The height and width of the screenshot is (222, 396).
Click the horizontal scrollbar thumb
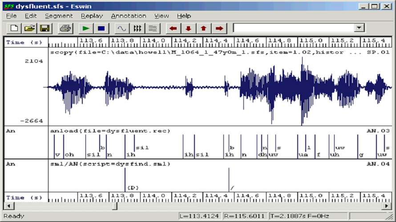[115, 206]
